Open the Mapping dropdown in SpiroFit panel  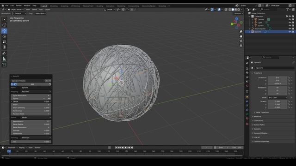coord(36,92)
